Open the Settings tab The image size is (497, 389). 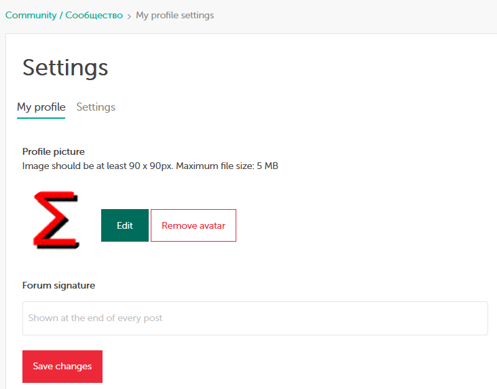(x=96, y=107)
